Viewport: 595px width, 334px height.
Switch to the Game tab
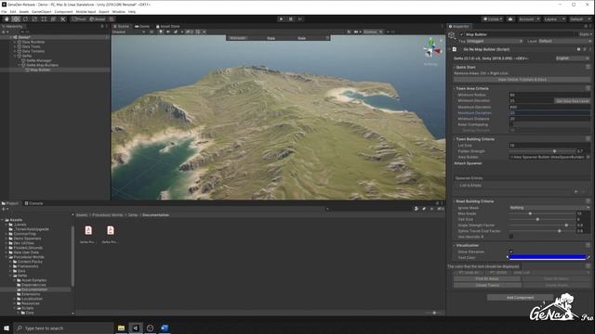click(142, 26)
